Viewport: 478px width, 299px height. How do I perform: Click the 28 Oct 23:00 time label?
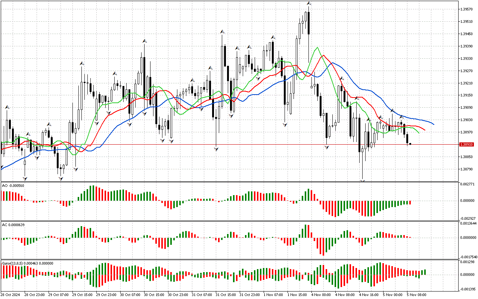tap(35, 295)
